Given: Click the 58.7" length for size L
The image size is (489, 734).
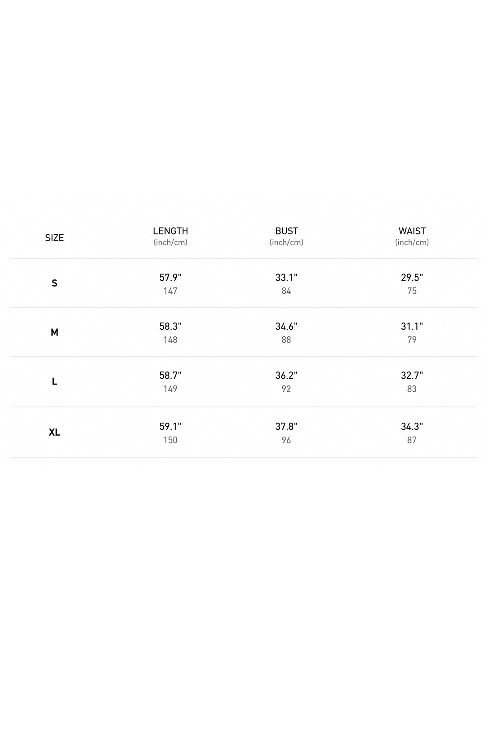Looking at the screenshot, I should click(170, 376).
